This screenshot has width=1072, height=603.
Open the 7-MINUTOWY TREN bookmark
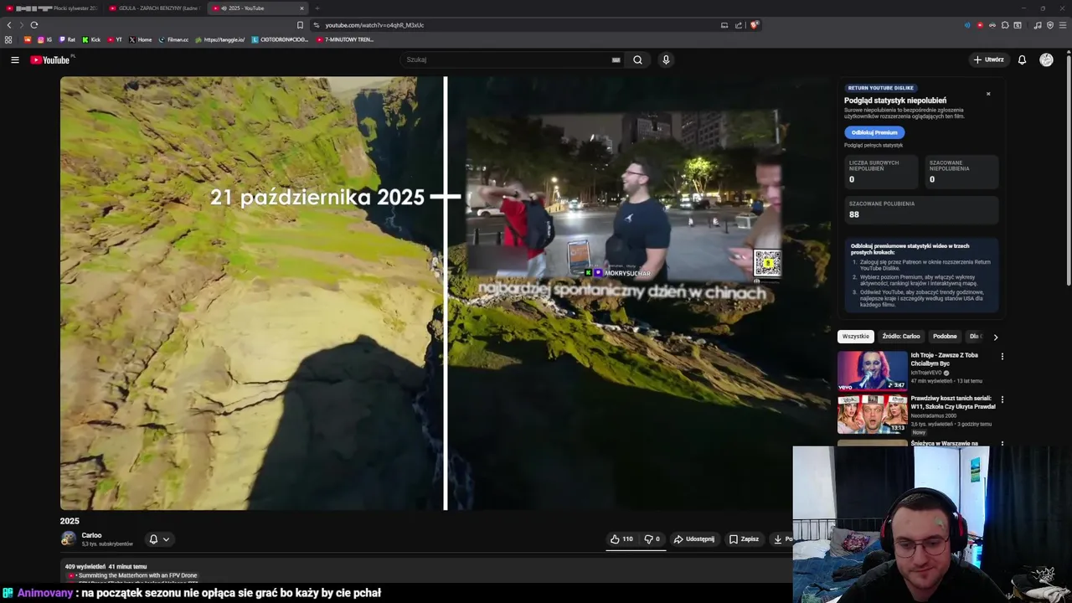point(345,39)
